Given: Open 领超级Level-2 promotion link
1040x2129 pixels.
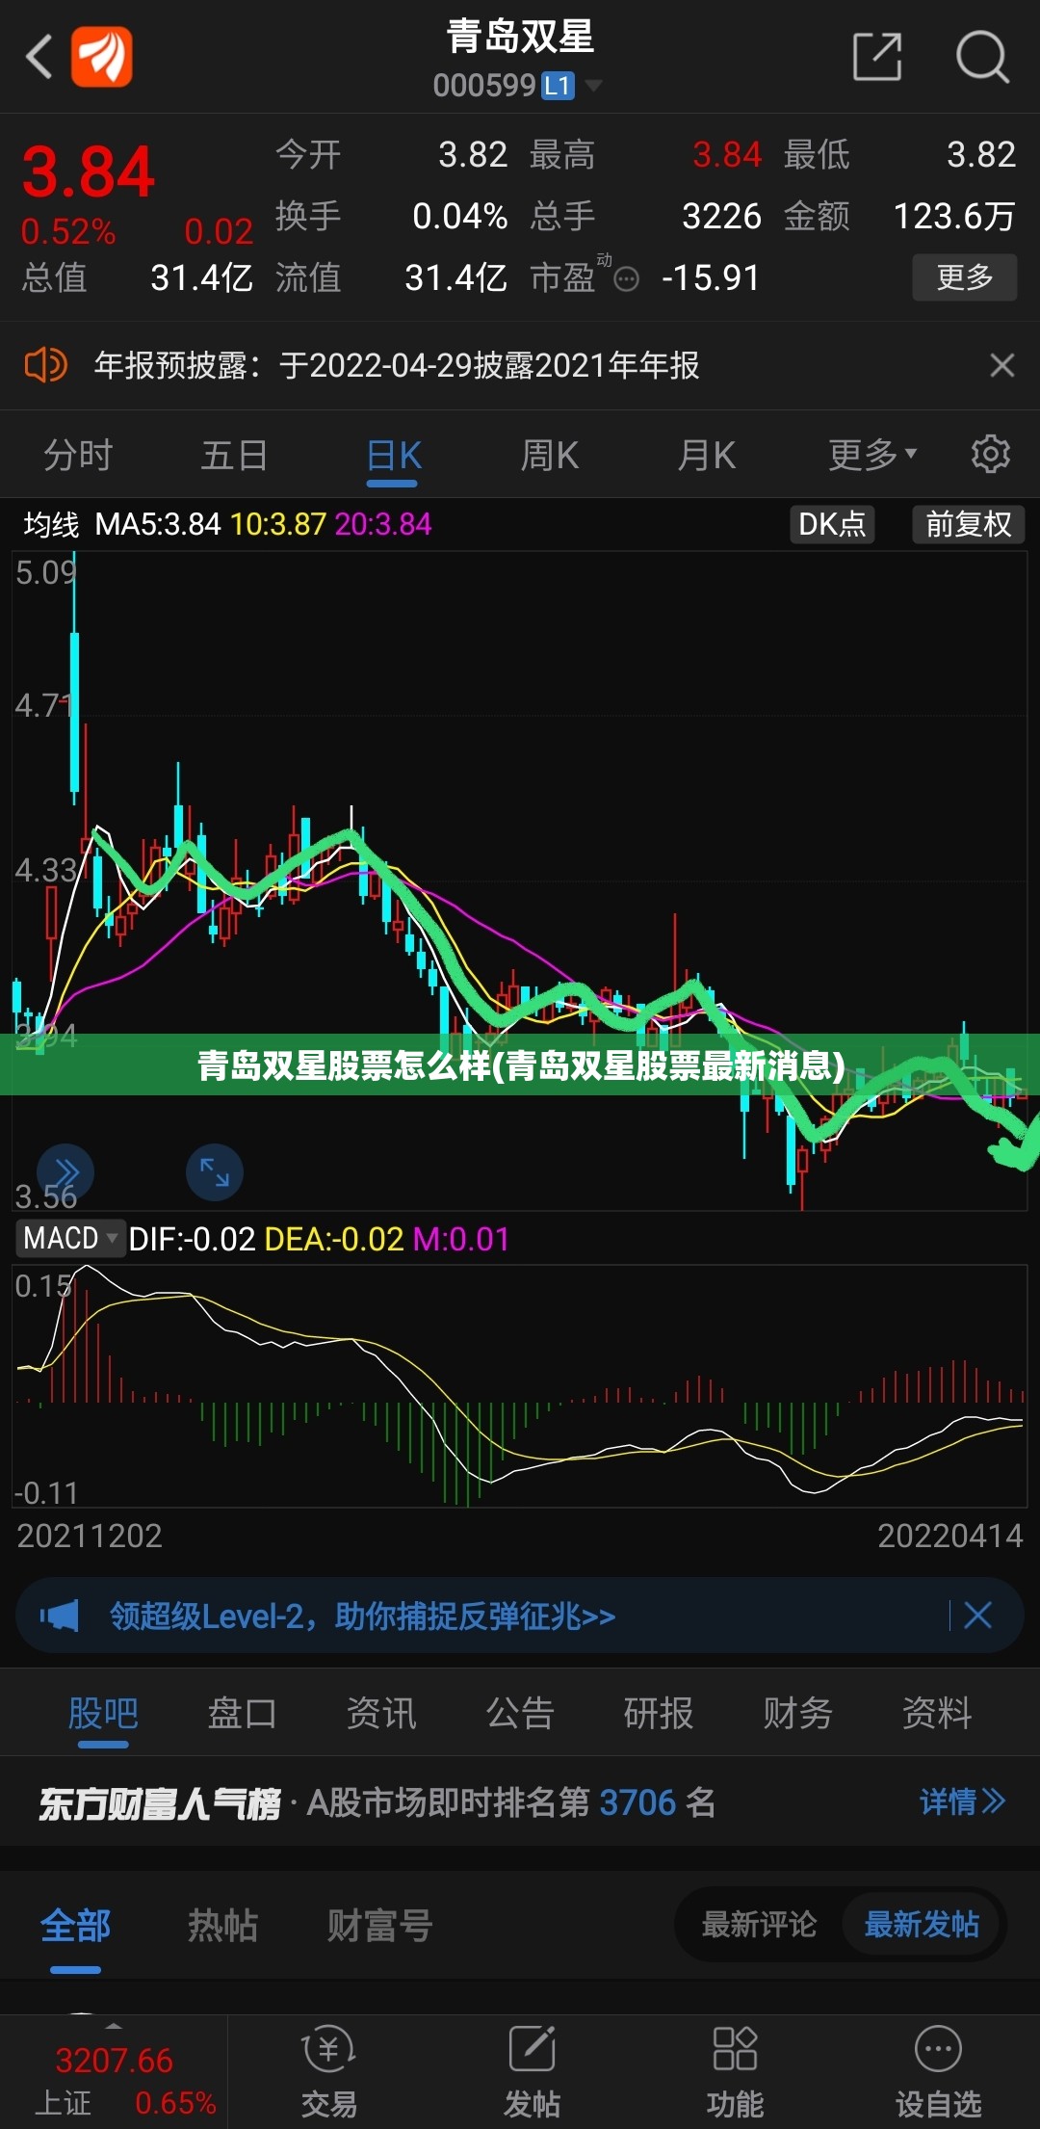Looking at the screenshot, I should pyautogui.click(x=362, y=1616).
